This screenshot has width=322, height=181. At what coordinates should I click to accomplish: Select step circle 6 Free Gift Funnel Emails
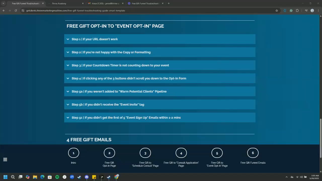point(253,153)
